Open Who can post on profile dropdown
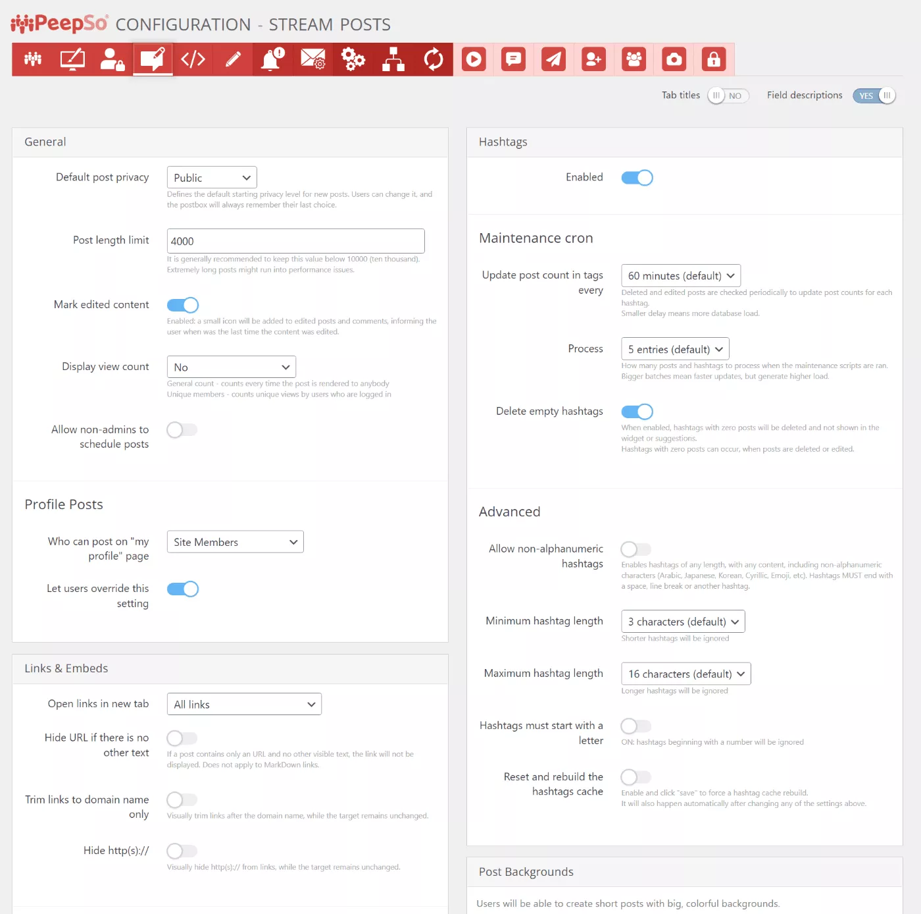The width and height of the screenshot is (921, 914). pyautogui.click(x=236, y=542)
